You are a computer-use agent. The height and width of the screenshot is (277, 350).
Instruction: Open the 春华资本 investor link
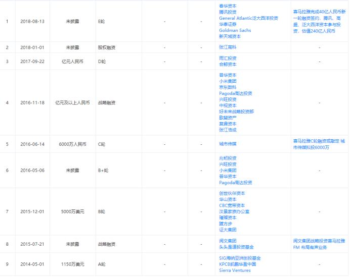pos(228,6)
